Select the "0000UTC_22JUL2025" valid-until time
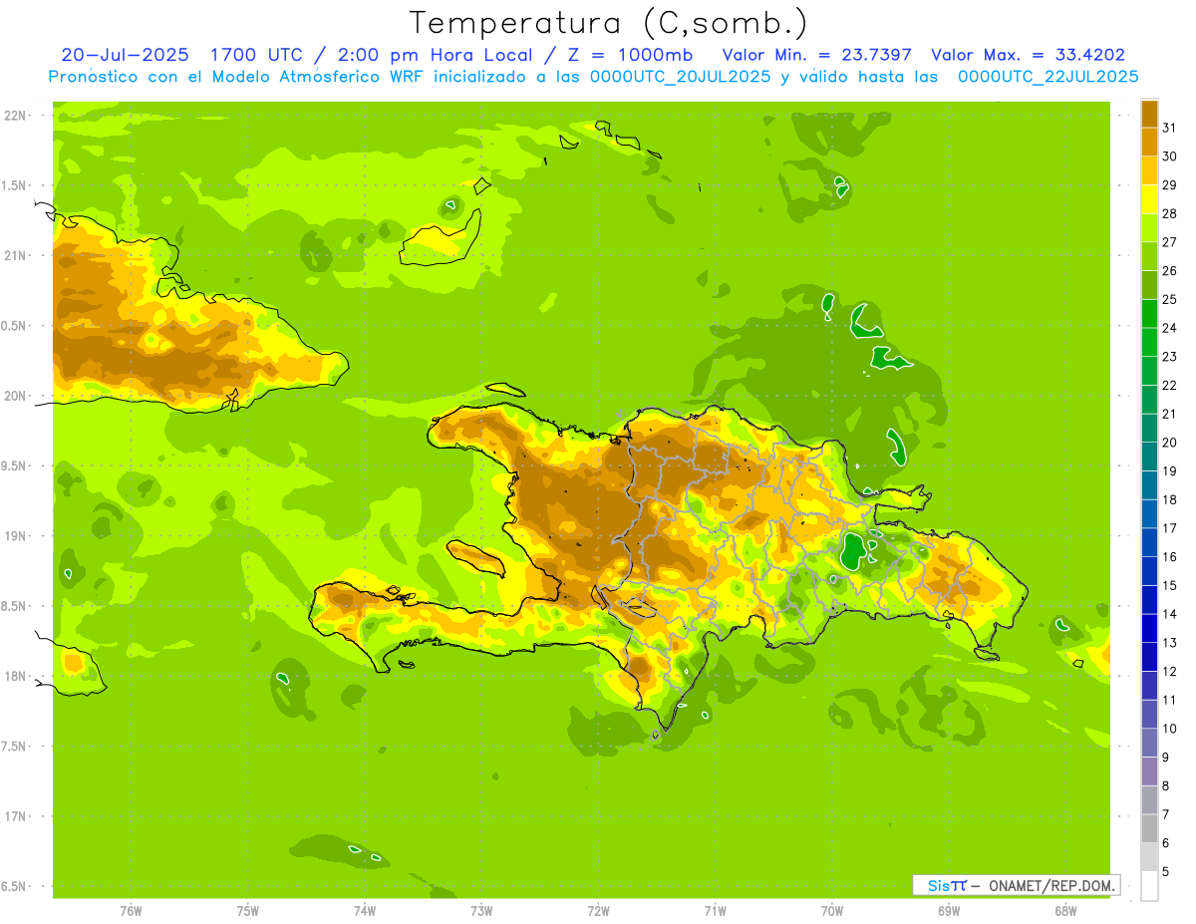 click(x=1048, y=77)
